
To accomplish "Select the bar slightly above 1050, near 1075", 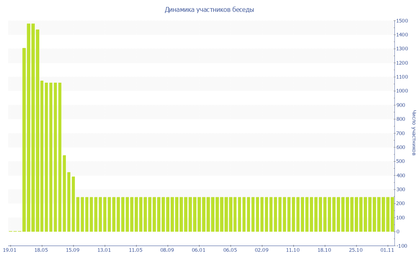I will click(x=42, y=156).
